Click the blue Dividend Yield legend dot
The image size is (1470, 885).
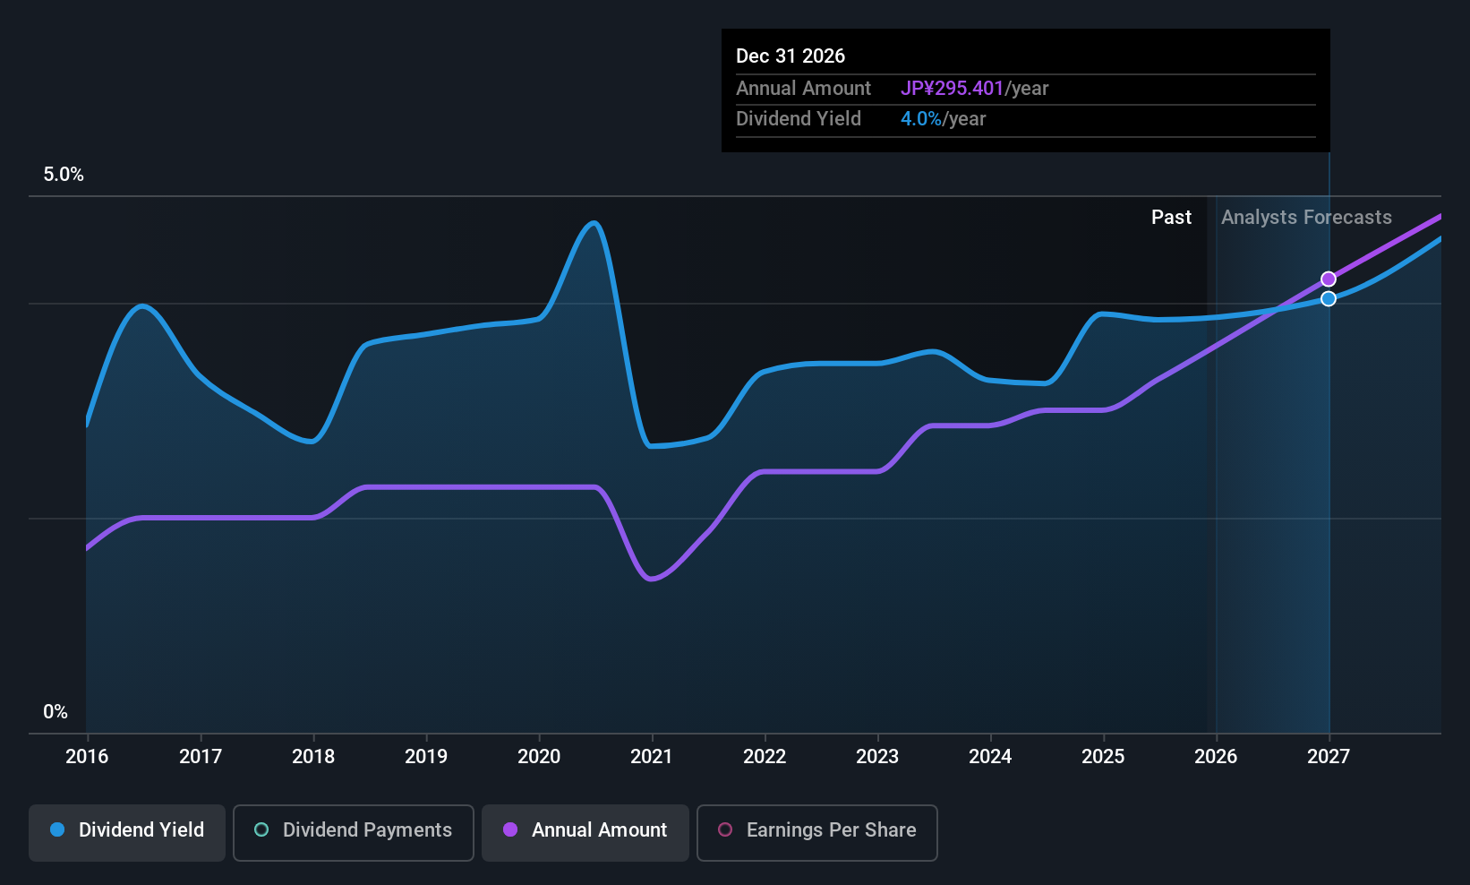(58, 830)
